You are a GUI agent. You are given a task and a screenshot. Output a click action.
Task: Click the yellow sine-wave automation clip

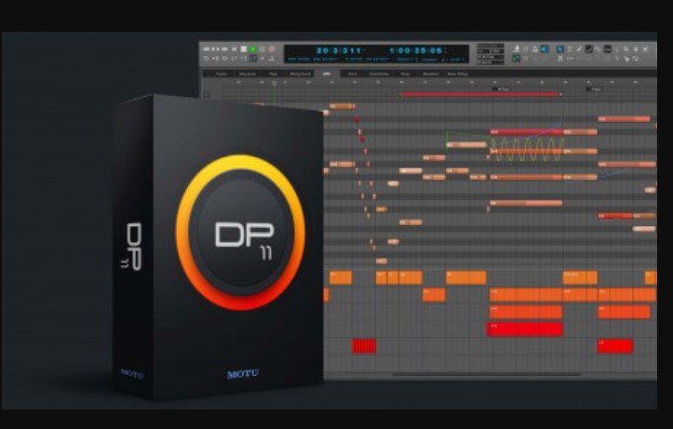(527, 150)
